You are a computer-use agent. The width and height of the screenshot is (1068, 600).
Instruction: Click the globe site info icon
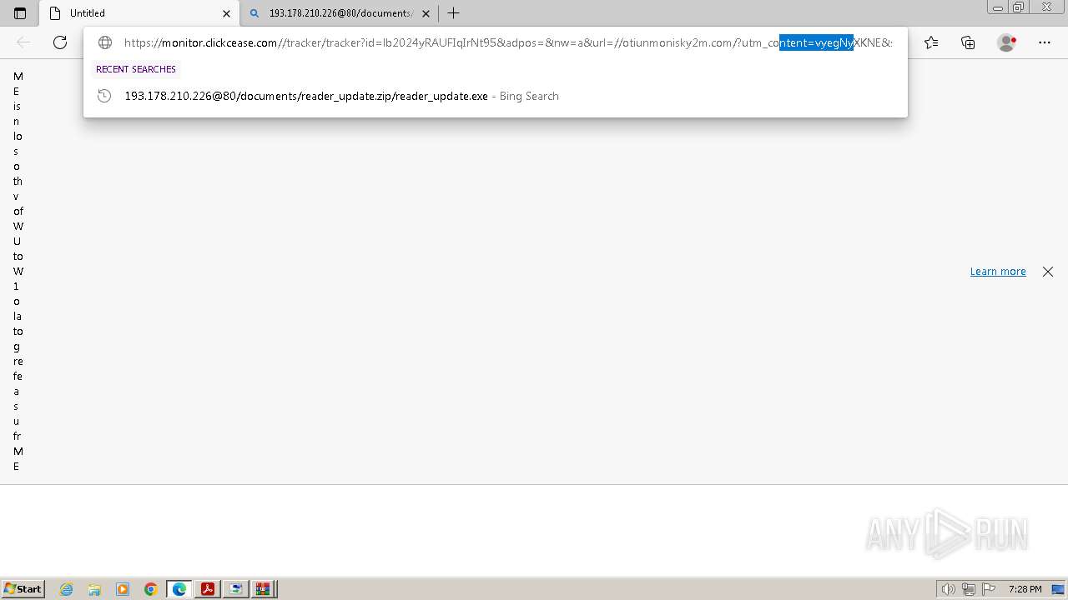(x=105, y=42)
